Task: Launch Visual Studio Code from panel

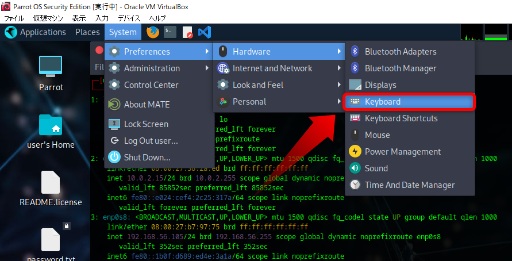Action: [x=205, y=32]
